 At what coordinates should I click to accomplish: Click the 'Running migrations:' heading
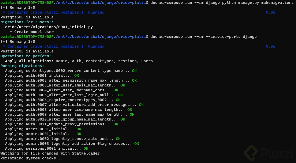click(x=22, y=66)
